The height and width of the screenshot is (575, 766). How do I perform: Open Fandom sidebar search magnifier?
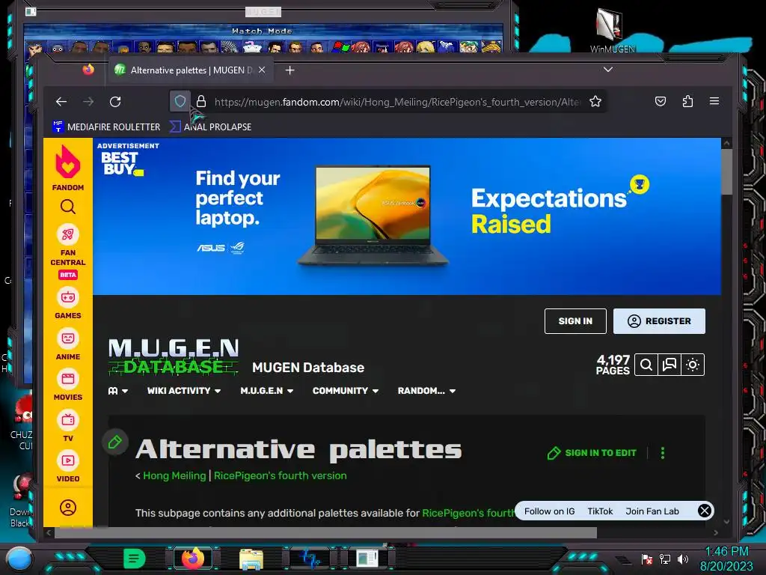(x=68, y=207)
